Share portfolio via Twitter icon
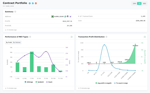 (30, 3)
